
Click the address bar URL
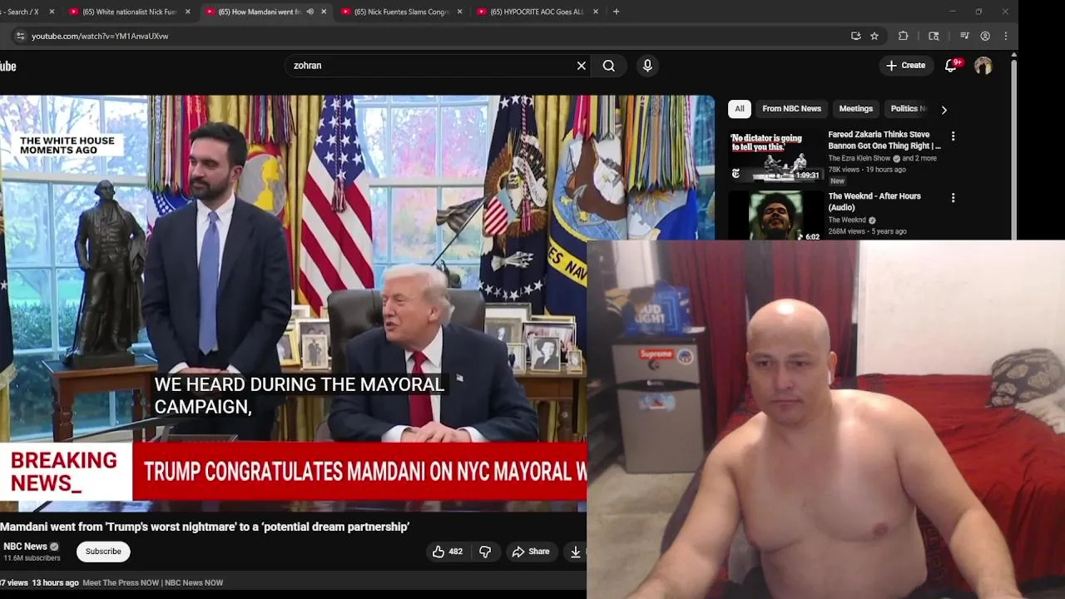point(100,36)
